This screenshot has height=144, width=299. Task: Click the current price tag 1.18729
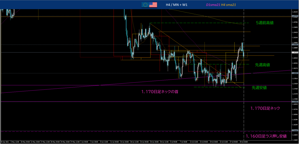[295, 52]
